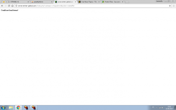Open the browser home page
The height and width of the screenshot is (110, 176).
12,6
